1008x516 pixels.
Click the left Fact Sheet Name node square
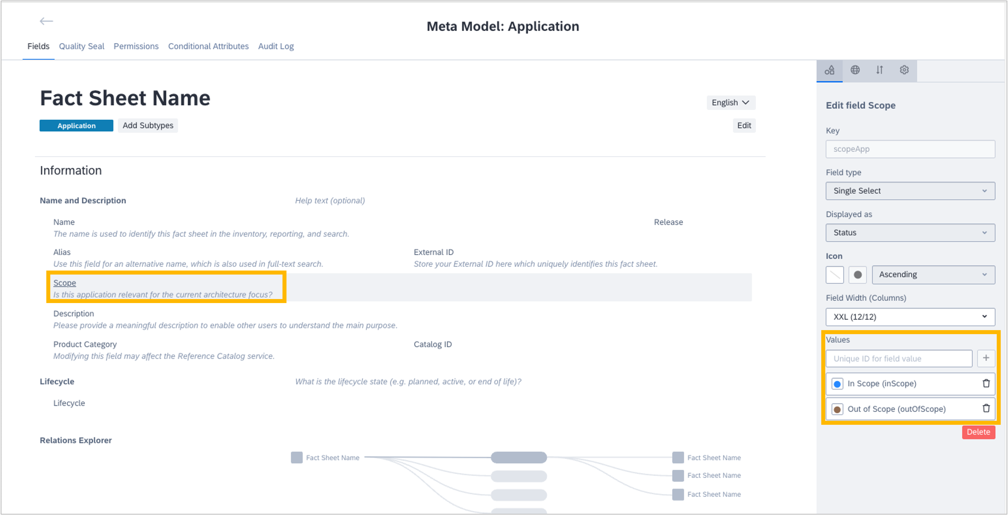pos(297,457)
